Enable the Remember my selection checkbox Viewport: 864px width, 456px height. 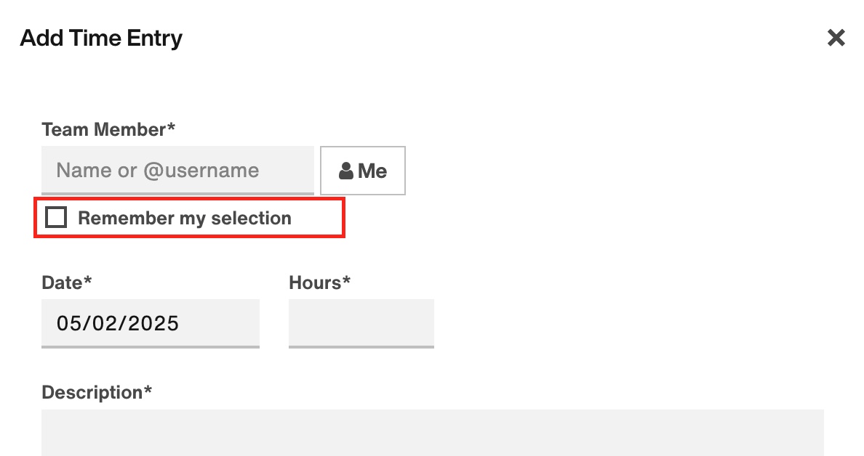(x=56, y=217)
